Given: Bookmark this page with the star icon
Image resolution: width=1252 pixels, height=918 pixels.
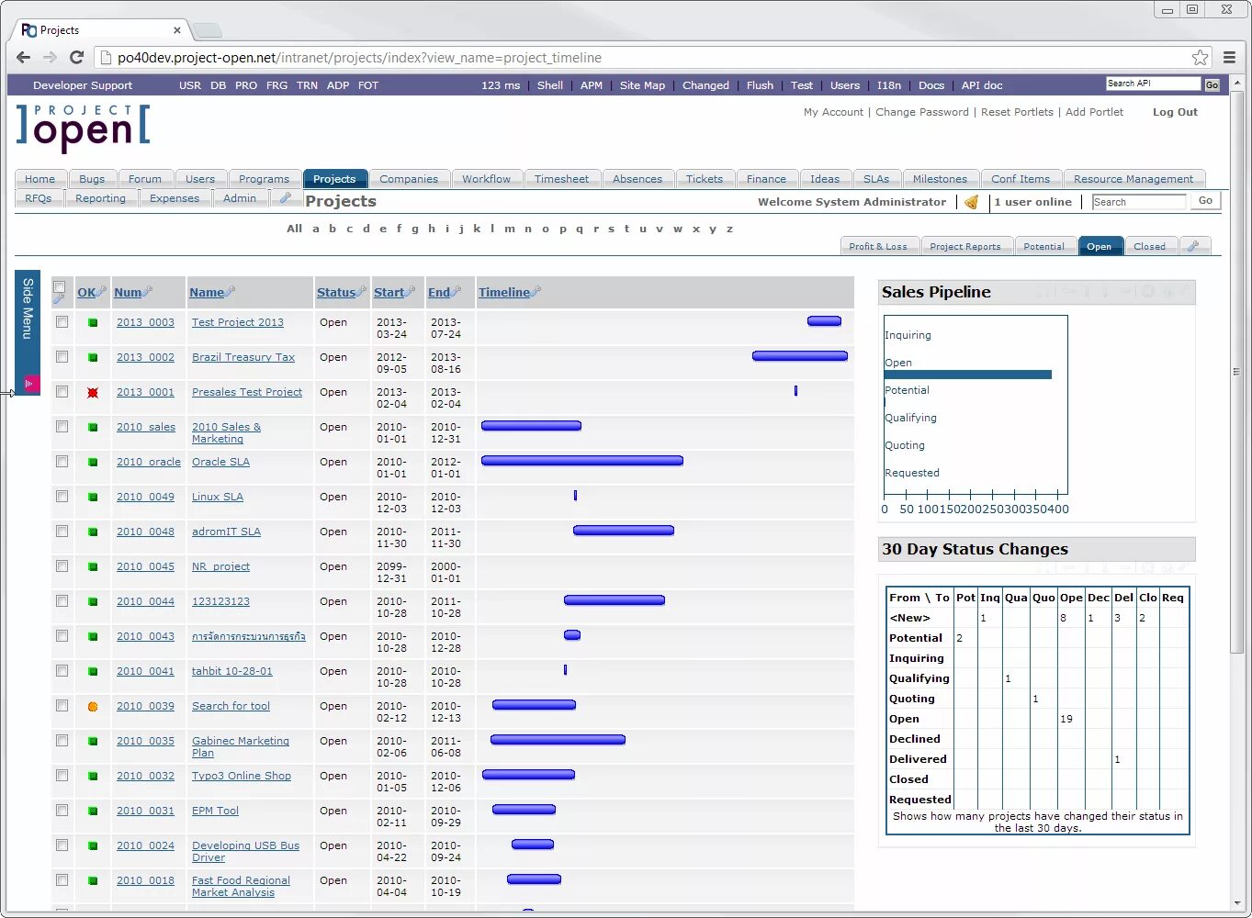Looking at the screenshot, I should tap(1200, 58).
